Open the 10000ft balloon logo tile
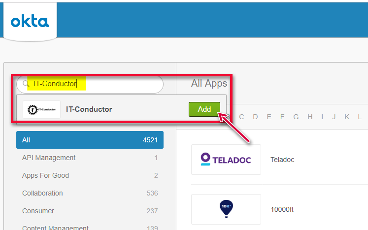 coord(226,209)
